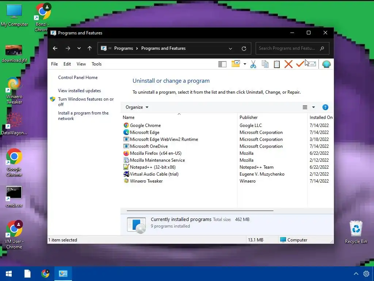Select Google Chrome in the program list
The height and width of the screenshot is (281, 374).
(145, 125)
